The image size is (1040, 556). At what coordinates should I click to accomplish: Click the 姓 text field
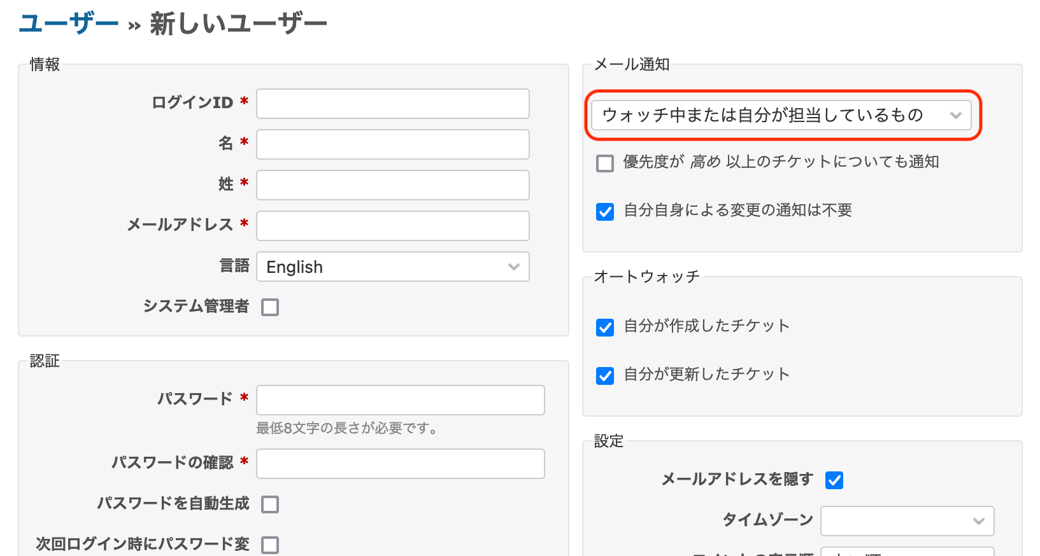coord(392,185)
